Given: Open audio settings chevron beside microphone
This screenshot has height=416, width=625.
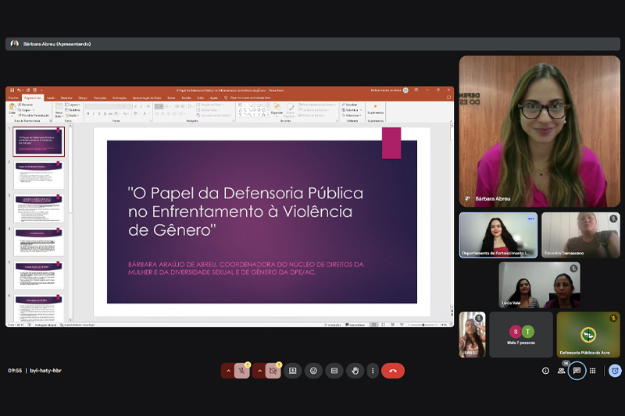Looking at the screenshot, I should 228,371.
